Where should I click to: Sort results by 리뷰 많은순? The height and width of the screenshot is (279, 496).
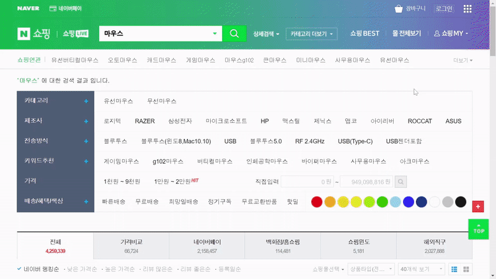(157, 269)
